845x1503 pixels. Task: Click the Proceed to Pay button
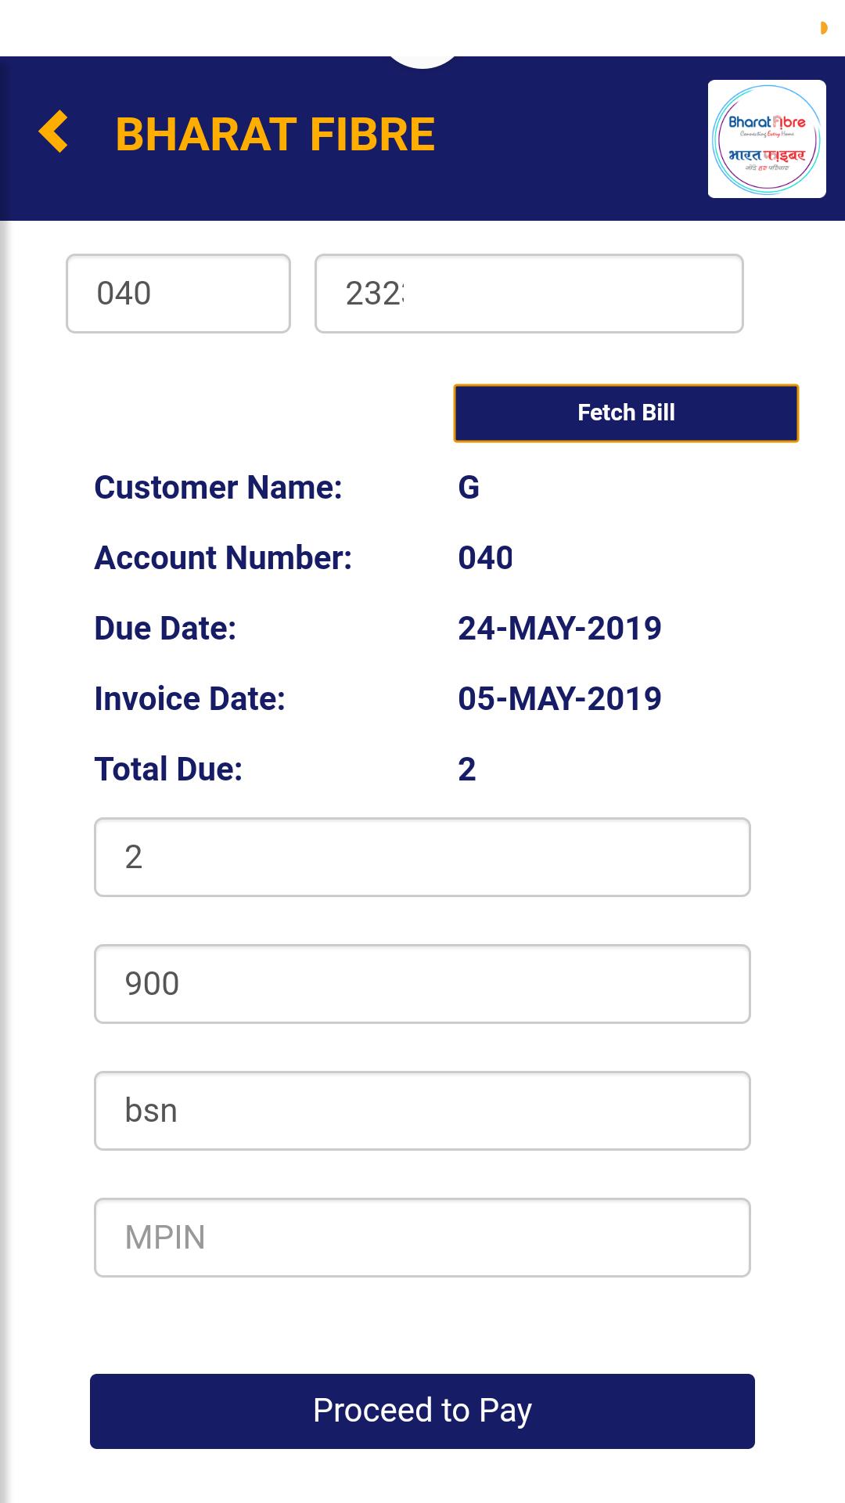[422, 1411]
